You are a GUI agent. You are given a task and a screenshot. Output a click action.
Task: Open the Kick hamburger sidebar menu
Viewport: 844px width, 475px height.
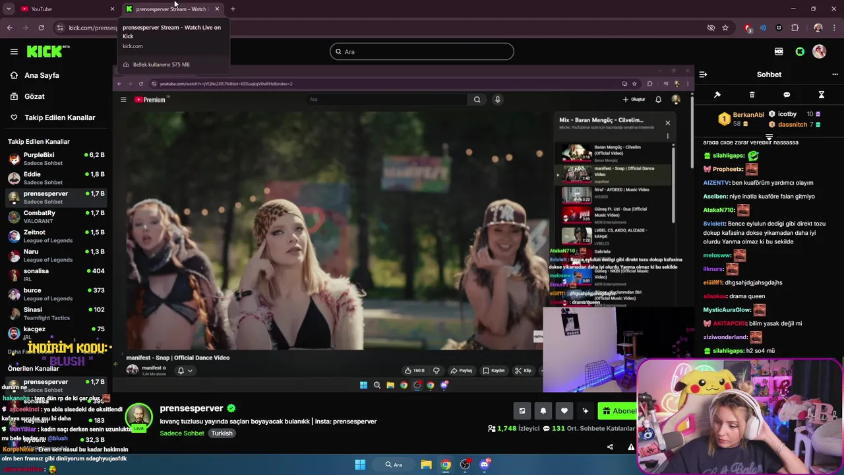[x=14, y=51]
